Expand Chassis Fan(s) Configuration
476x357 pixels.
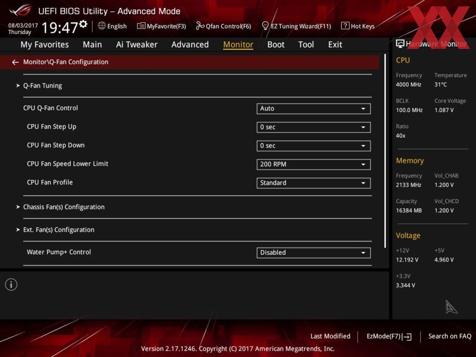click(x=64, y=207)
